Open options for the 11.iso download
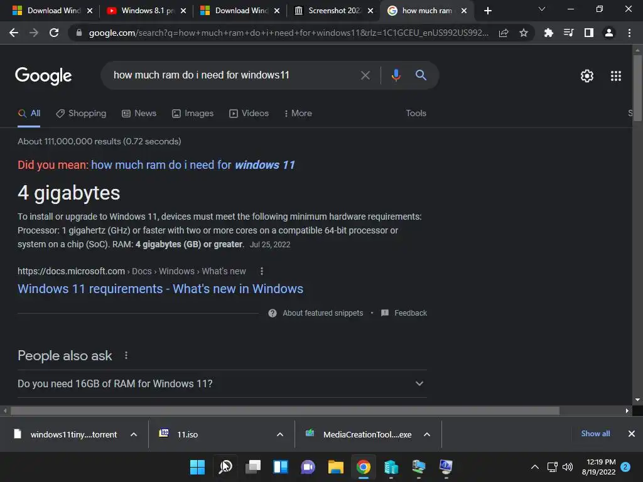 click(280, 434)
